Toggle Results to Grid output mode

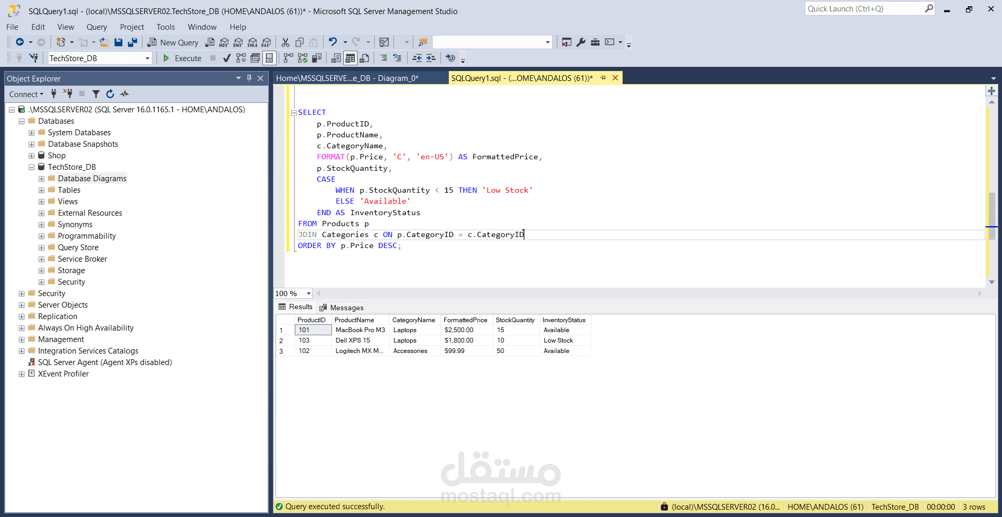click(x=350, y=58)
